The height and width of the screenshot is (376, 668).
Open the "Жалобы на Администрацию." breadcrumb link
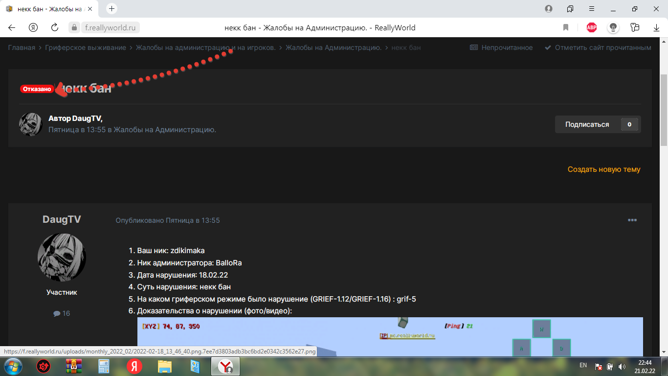334,47
